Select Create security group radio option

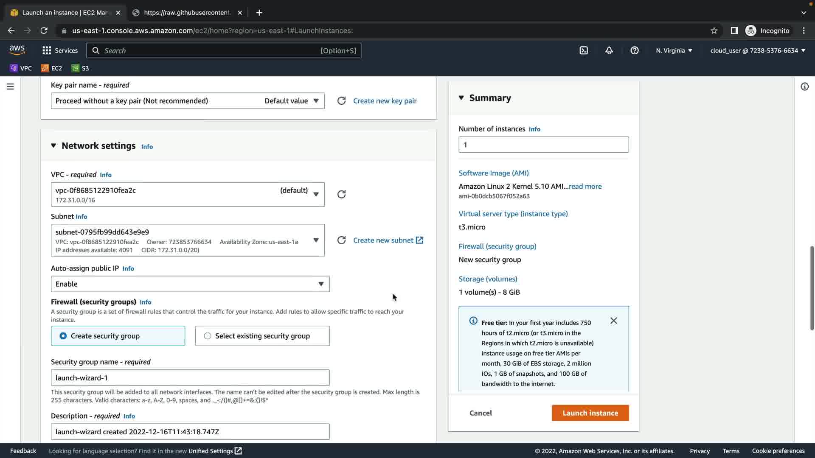63,336
